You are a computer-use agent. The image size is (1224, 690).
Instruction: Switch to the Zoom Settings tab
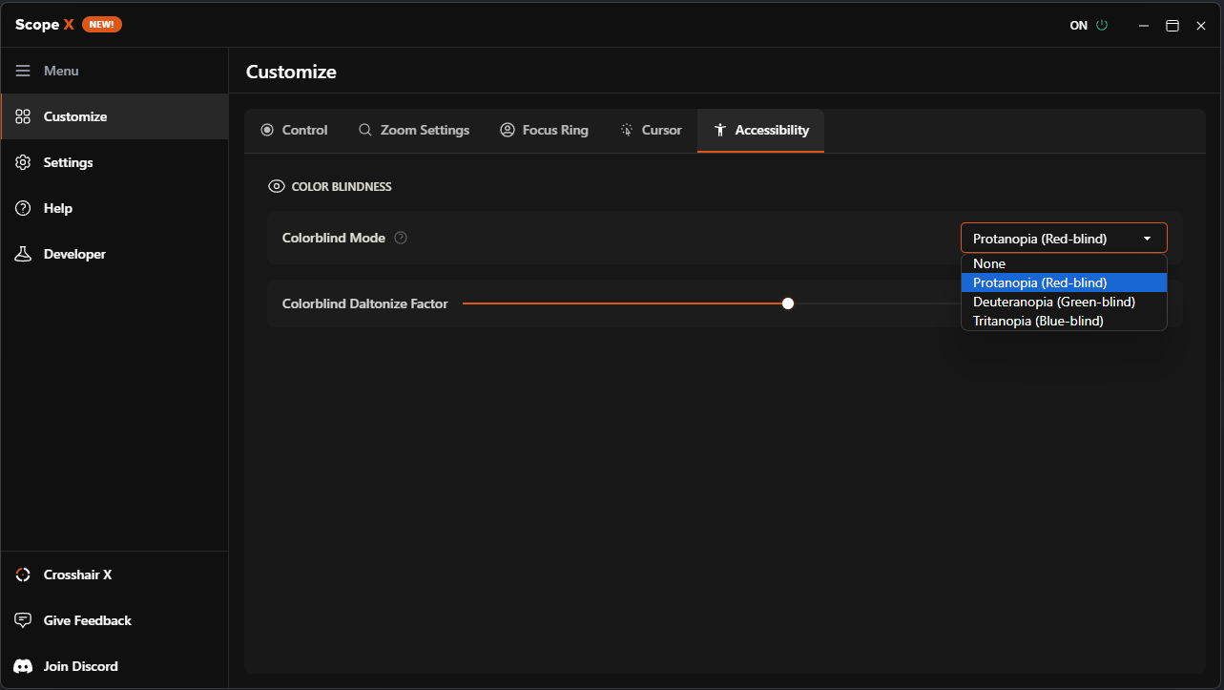414,130
